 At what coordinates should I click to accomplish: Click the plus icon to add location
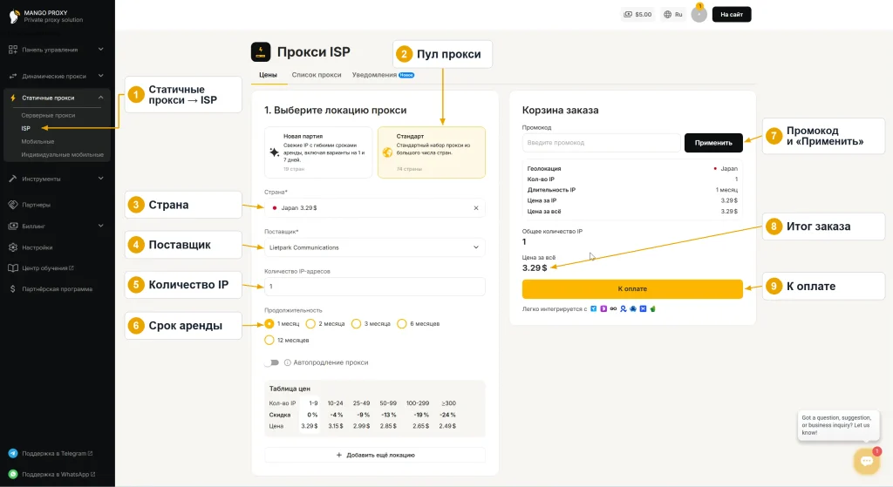pos(339,455)
